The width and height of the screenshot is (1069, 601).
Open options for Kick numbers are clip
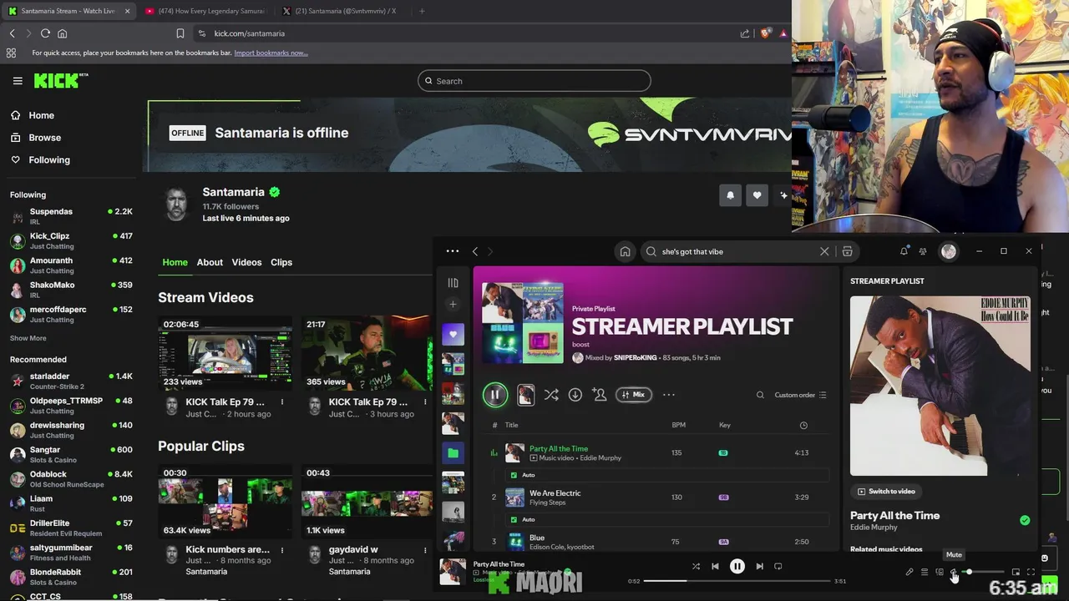click(x=282, y=550)
